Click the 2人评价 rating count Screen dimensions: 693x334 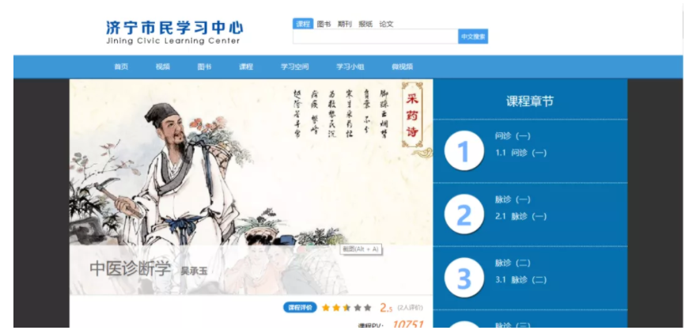pyautogui.click(x=410, y=308)
